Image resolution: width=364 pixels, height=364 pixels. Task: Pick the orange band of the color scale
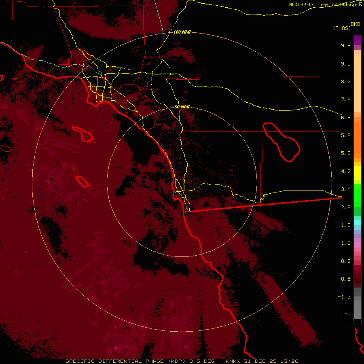click(357, 139)
